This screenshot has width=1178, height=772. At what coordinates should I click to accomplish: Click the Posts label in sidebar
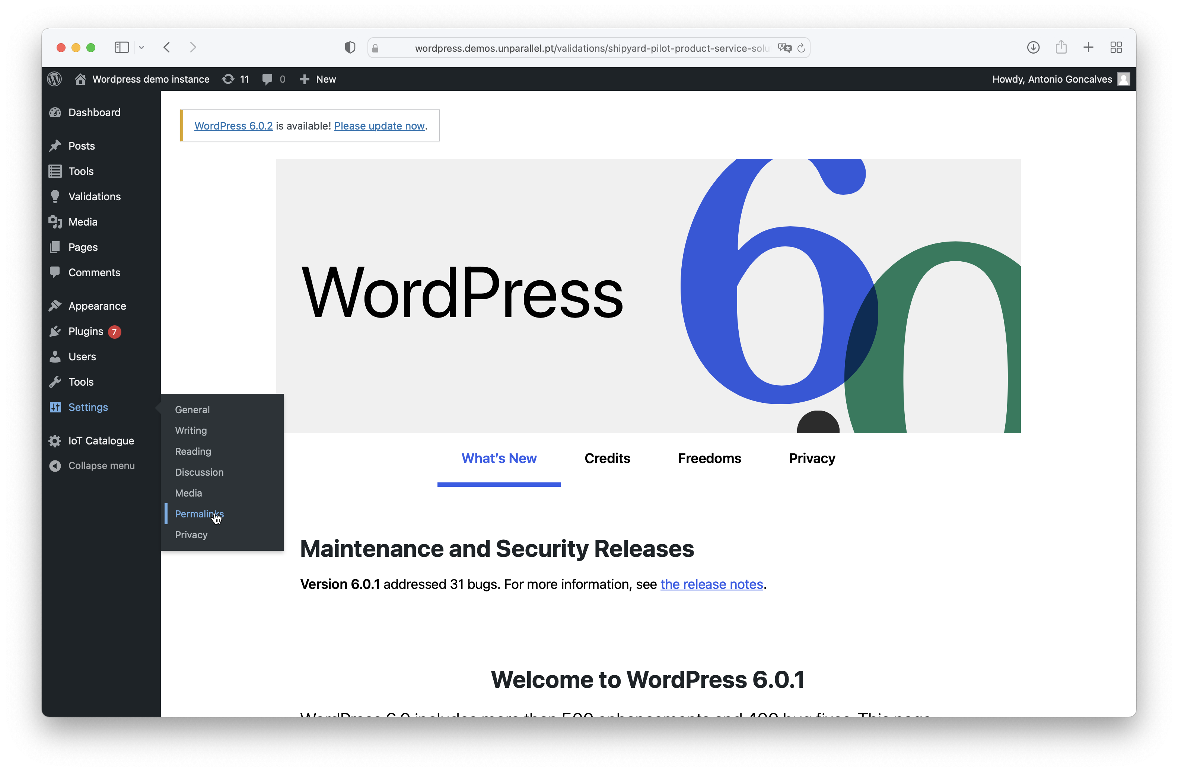[x=82, y=146]
